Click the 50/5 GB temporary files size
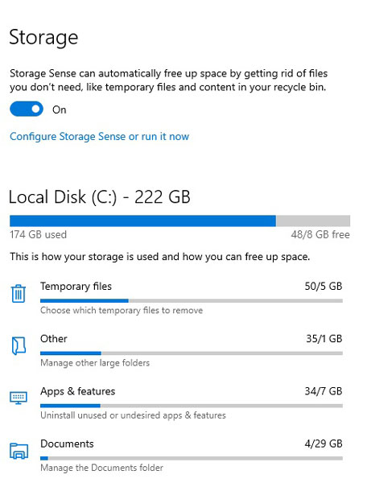This screenshot has height=483, width=367. pos(324,286)
